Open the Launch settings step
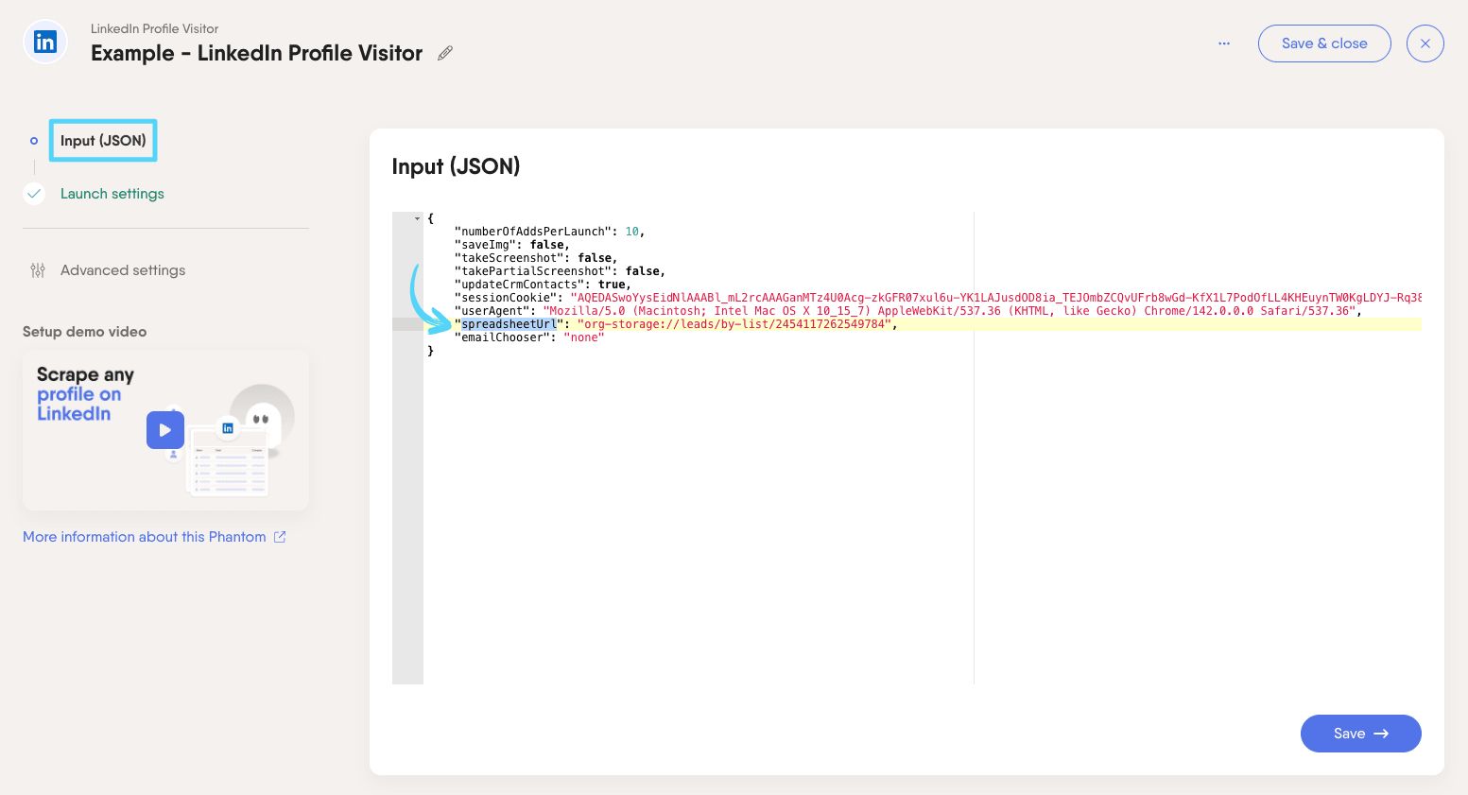1468x795 pixels. pyautogui.click(x=112, y=193)
